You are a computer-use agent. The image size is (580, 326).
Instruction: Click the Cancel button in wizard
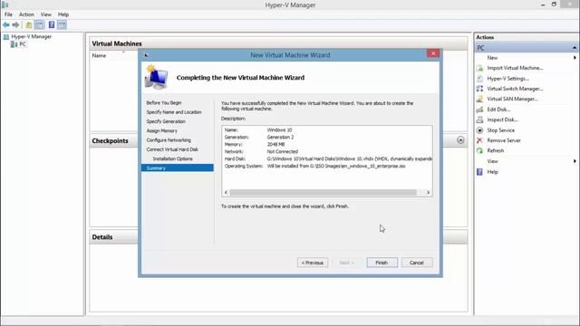[417, 263]
